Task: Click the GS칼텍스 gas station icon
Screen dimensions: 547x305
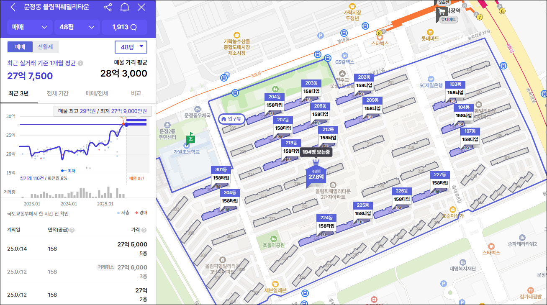Action: 344,55
